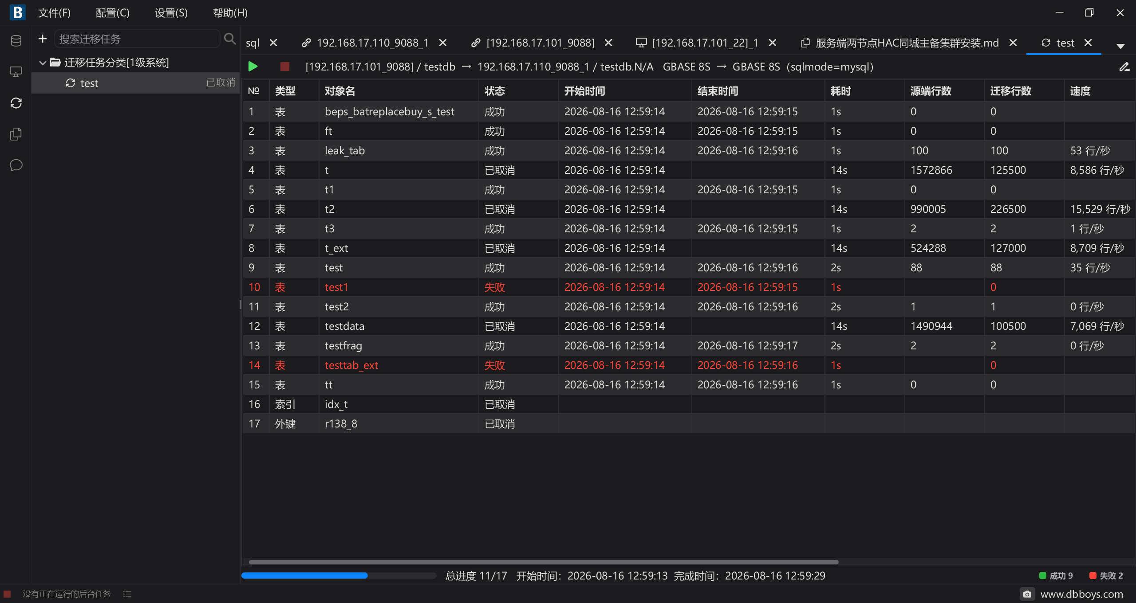Viewport: 1136px width, 603px height.
Task: Close the 192.168.17.110_9088_1 tab
Action: tap(443, 43)
